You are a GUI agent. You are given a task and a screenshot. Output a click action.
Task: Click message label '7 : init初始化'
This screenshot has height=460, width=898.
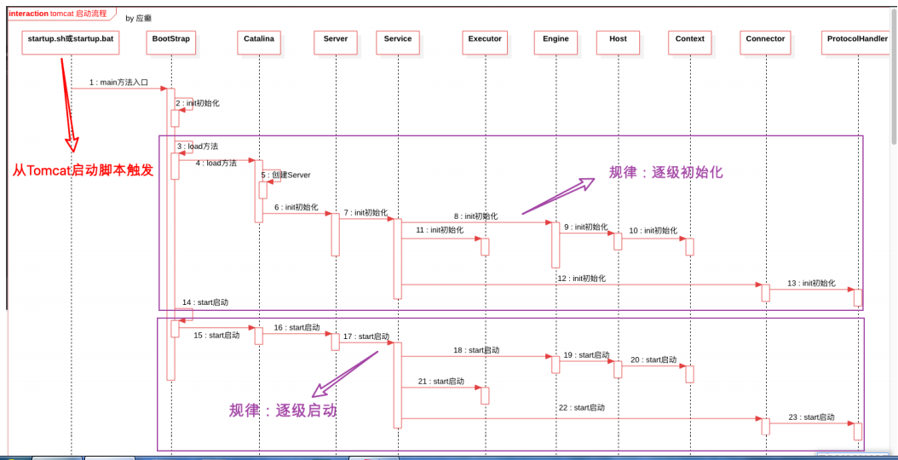pyautogui.click(x=366, y=212)
